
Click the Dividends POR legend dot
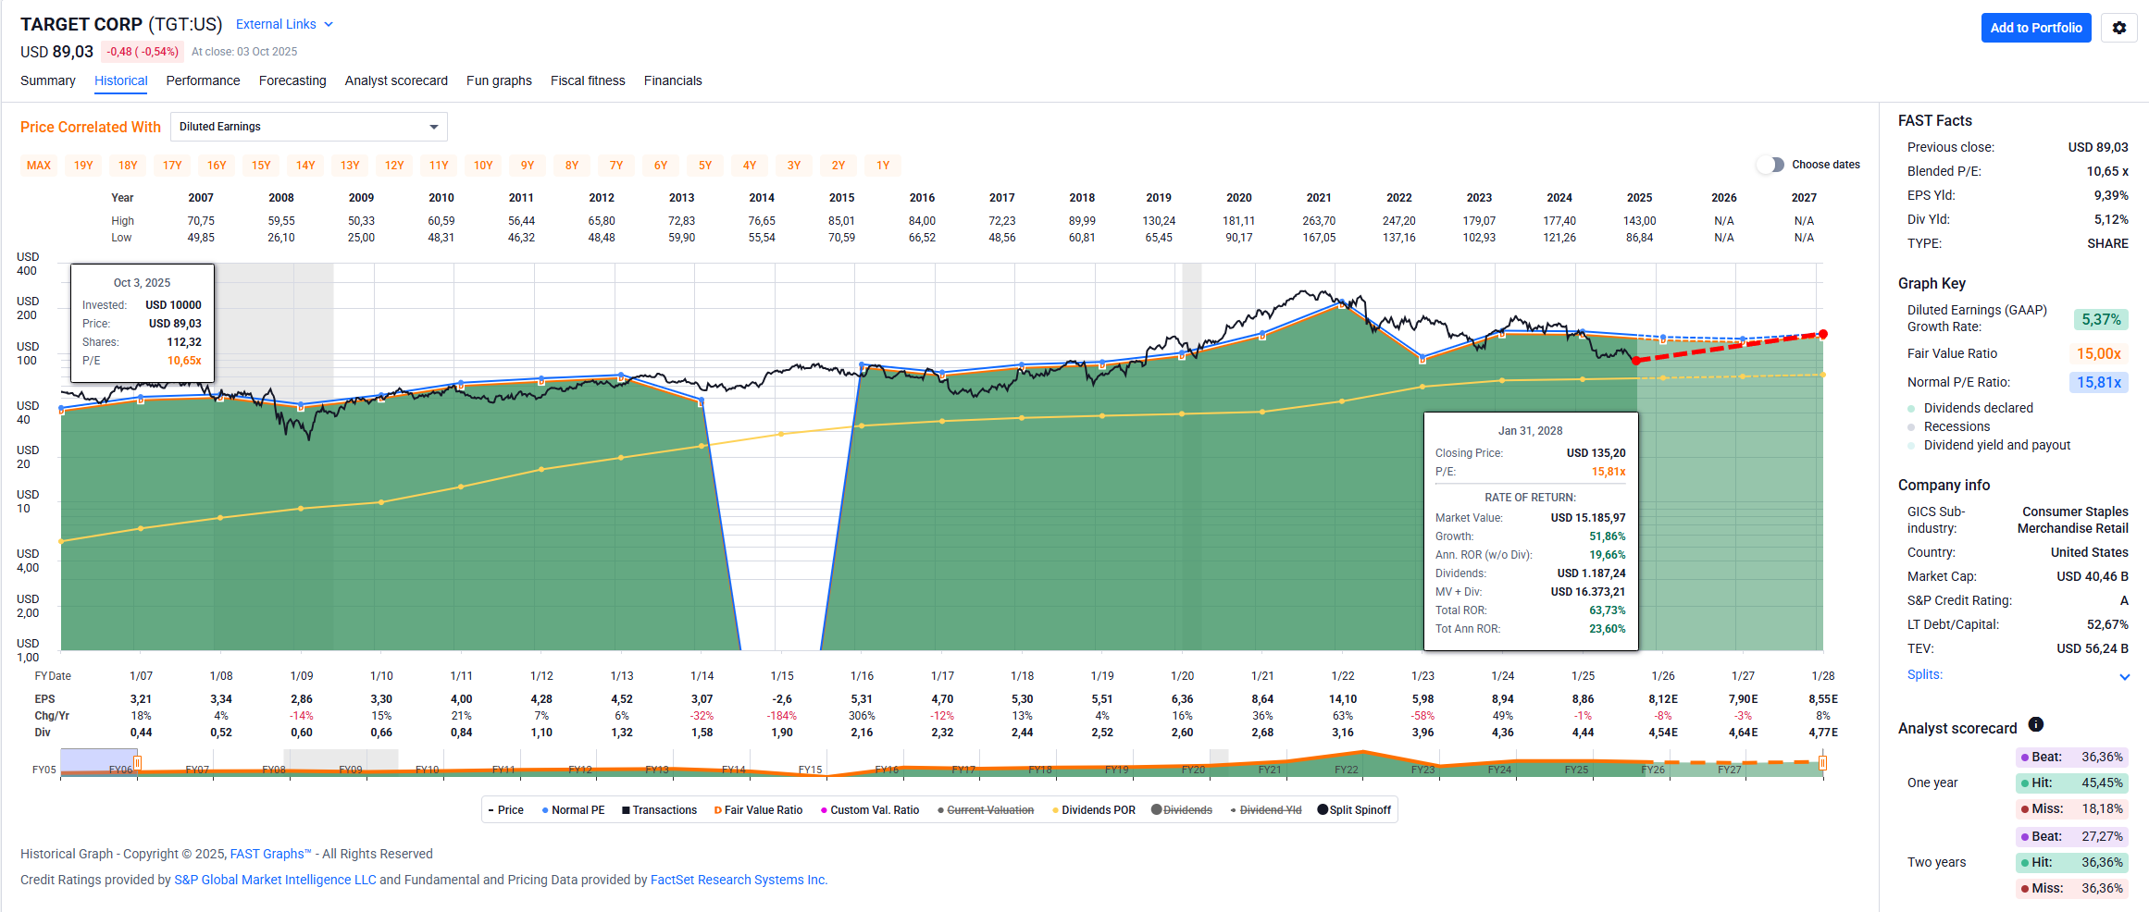point(1055,810)
